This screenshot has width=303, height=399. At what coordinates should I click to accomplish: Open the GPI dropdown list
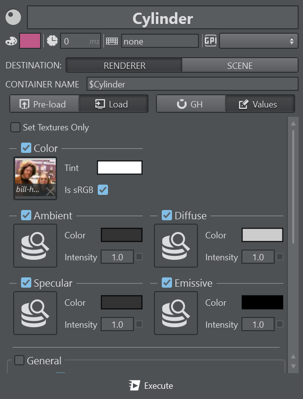click(x=259, y=41)
